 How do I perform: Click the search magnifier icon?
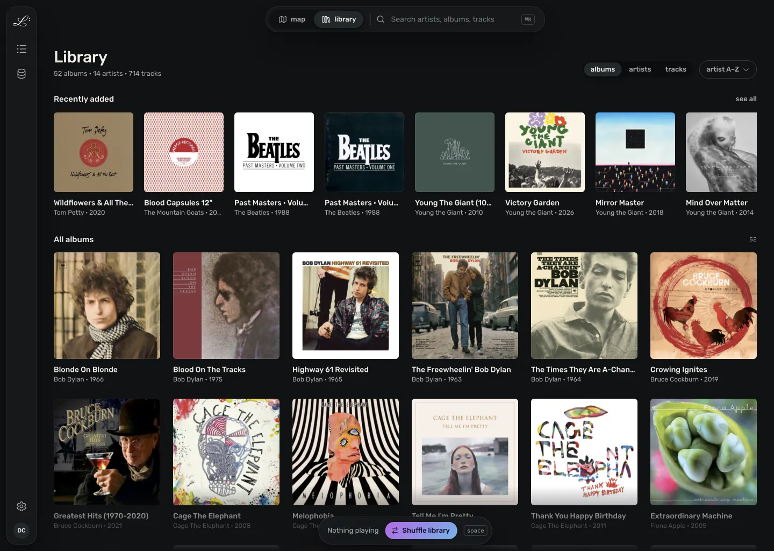pos(381,19)
